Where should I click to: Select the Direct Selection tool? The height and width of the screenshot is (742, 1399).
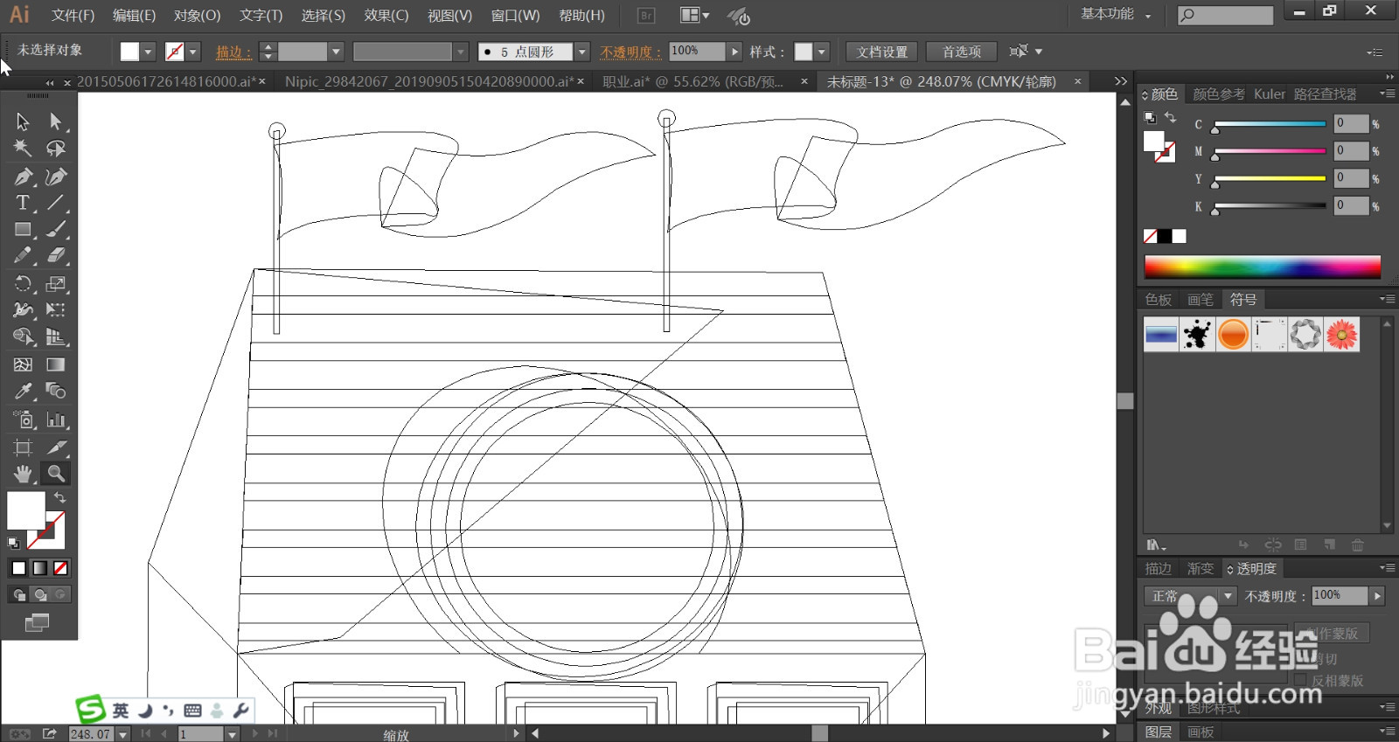[x=56, y=121]
